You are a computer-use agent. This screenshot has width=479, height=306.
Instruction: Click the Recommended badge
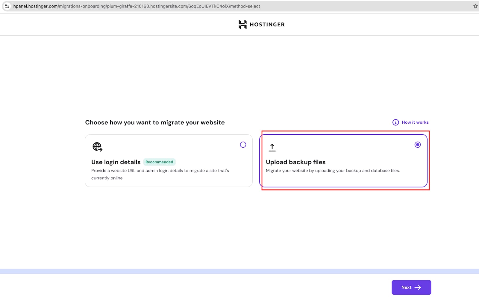[x=159, y=162]
